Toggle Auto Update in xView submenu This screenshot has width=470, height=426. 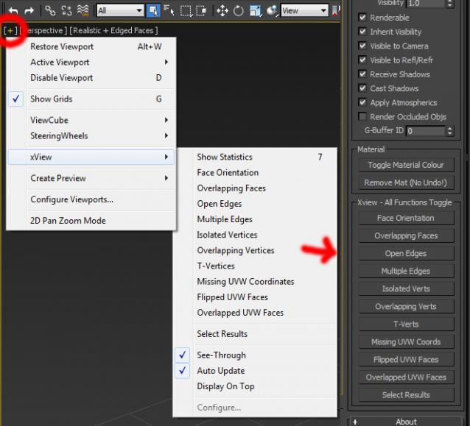255,371
